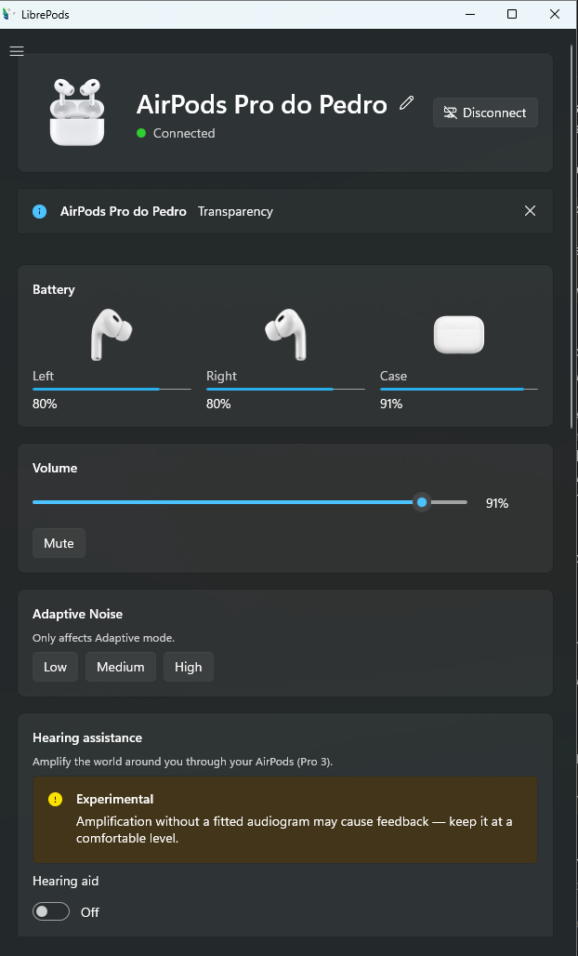Click the right AirPod battery image
The width and height of the screenshot is (578, 956).
click(x=285, y=335)
